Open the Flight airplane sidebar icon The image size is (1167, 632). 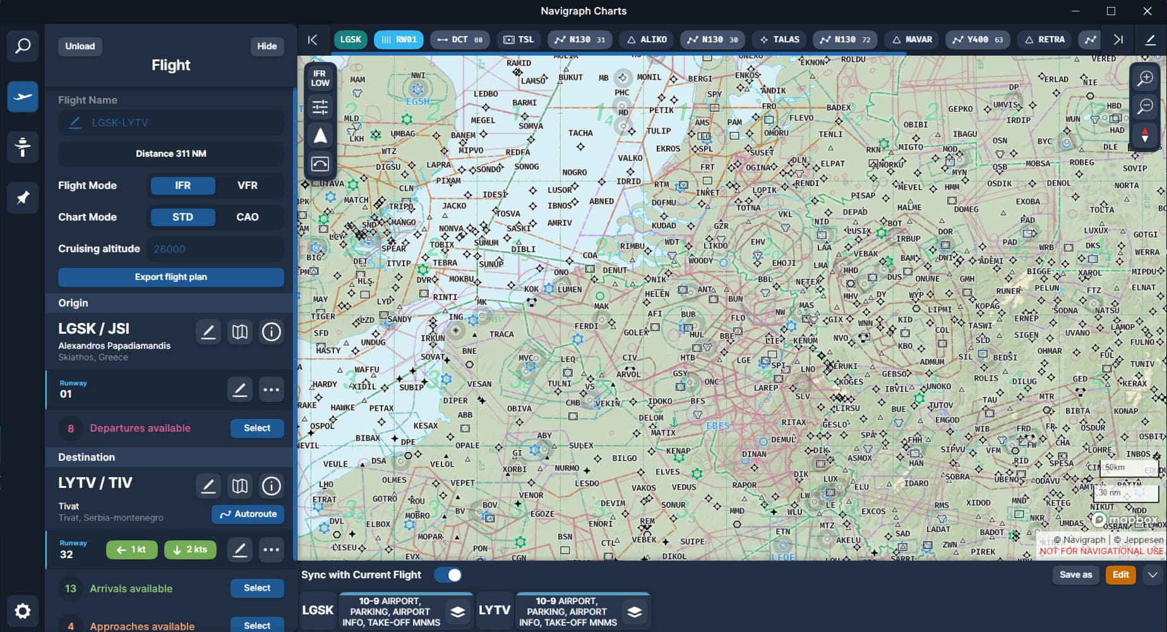23,97
